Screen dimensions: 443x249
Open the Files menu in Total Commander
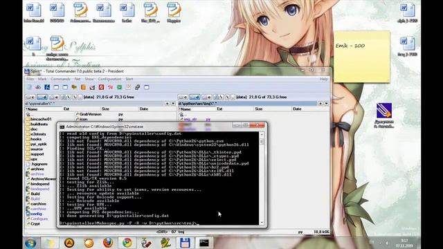click(x=30, y=79)
